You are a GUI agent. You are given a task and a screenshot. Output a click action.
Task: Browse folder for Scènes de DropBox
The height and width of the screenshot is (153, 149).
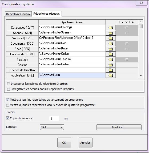click(111, 70)
